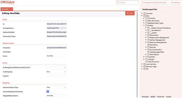
Task: Collapse the Entities folder arrow
Action: (144, 25)
